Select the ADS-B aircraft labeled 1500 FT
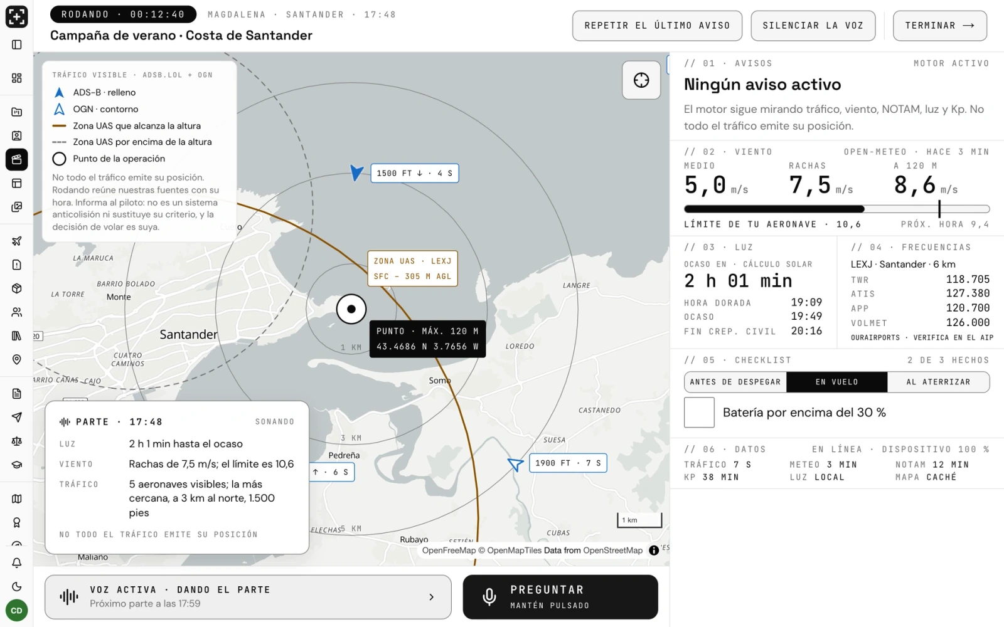Viewport: 1004px width, 627px height. [356, 172]
